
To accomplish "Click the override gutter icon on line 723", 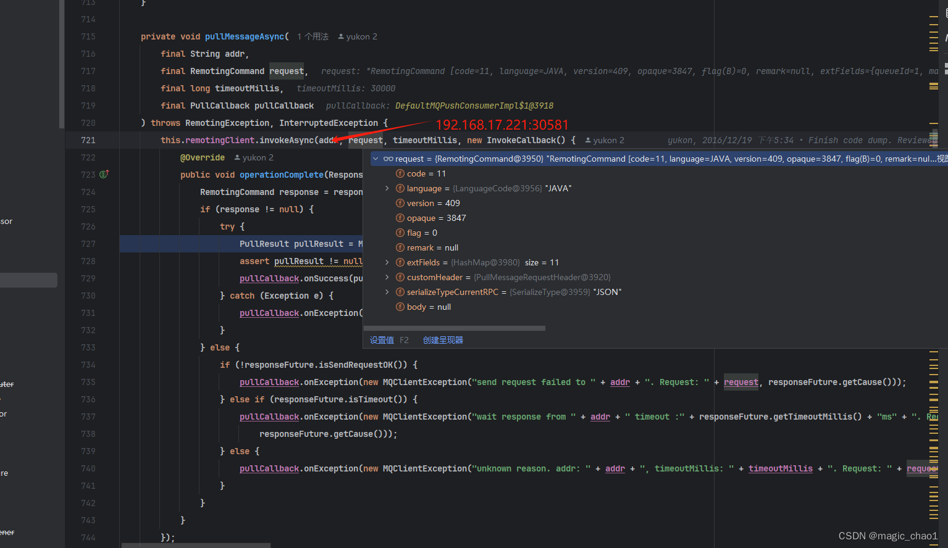I will pyautogui.click(x=104, y=175).
